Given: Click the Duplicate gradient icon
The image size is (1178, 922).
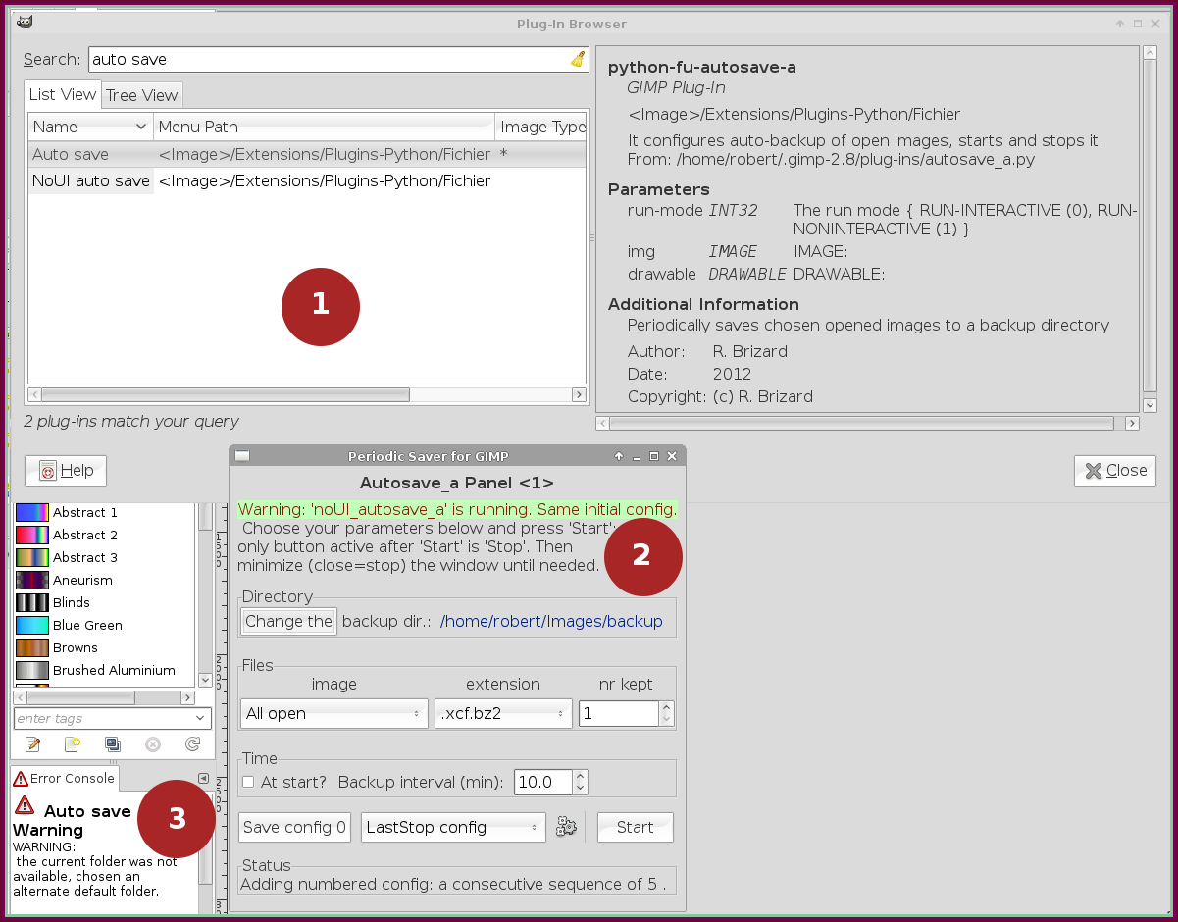Looking at the screenshot, I should pyautogui.click(x=113, y=744).
